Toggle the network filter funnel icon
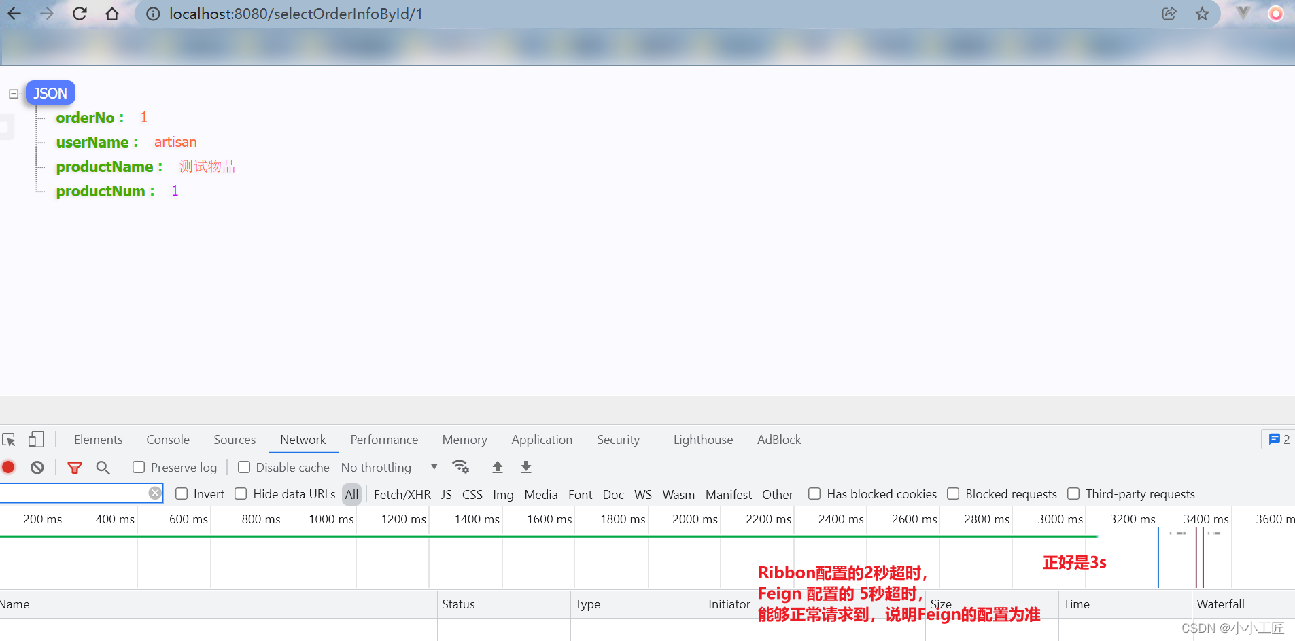Screen dimensions: 1295x641 75,467
